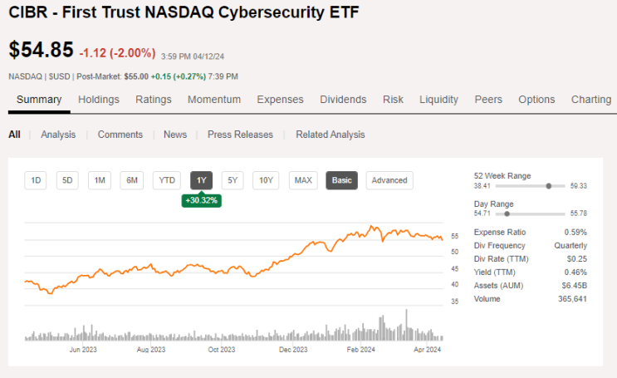Toggle the Basic chart mode
Screen dimensions: 617x378
[341, 180]
